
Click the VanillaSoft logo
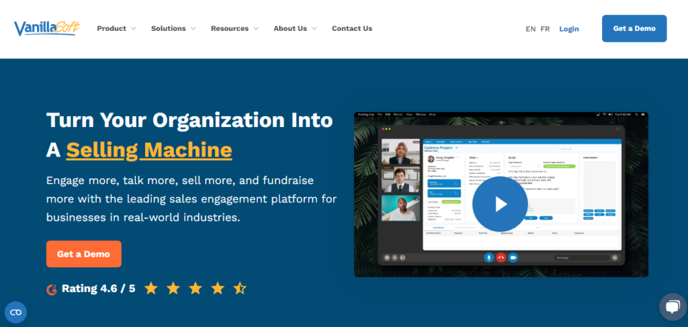(x=45, y=29)
